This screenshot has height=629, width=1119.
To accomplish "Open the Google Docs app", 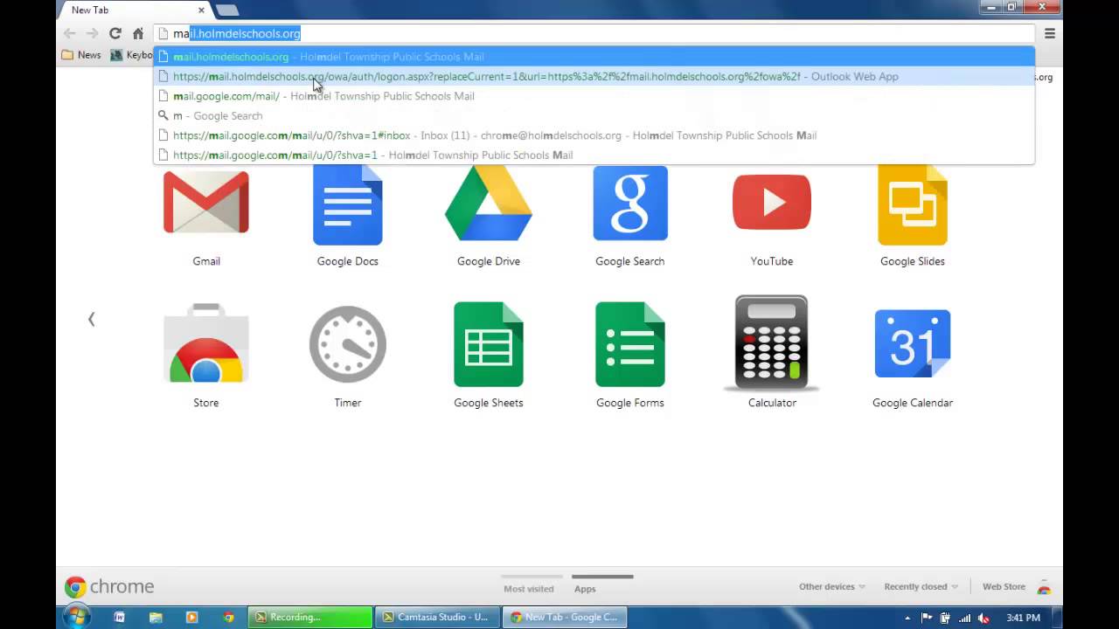I will pyautogui.click(x=347, y=204).
